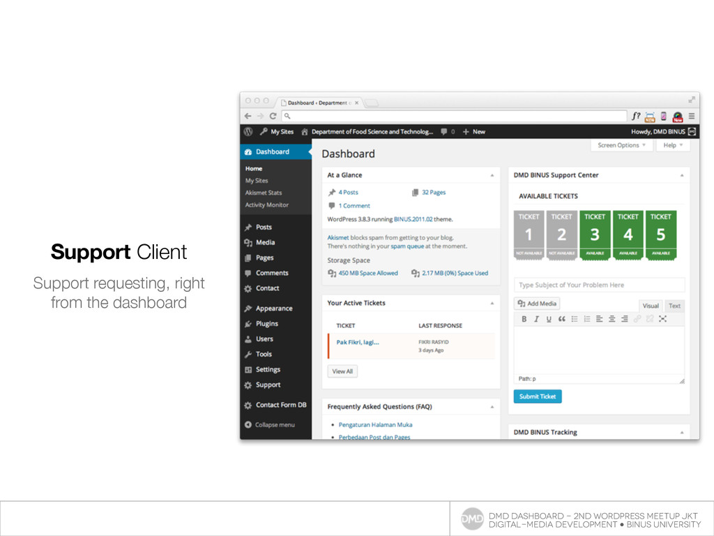Image resolution: width=714 pixels, height=536 pixels.
Task: Insert blockquote in ticket editor
Action: click(x=561, y=319)
